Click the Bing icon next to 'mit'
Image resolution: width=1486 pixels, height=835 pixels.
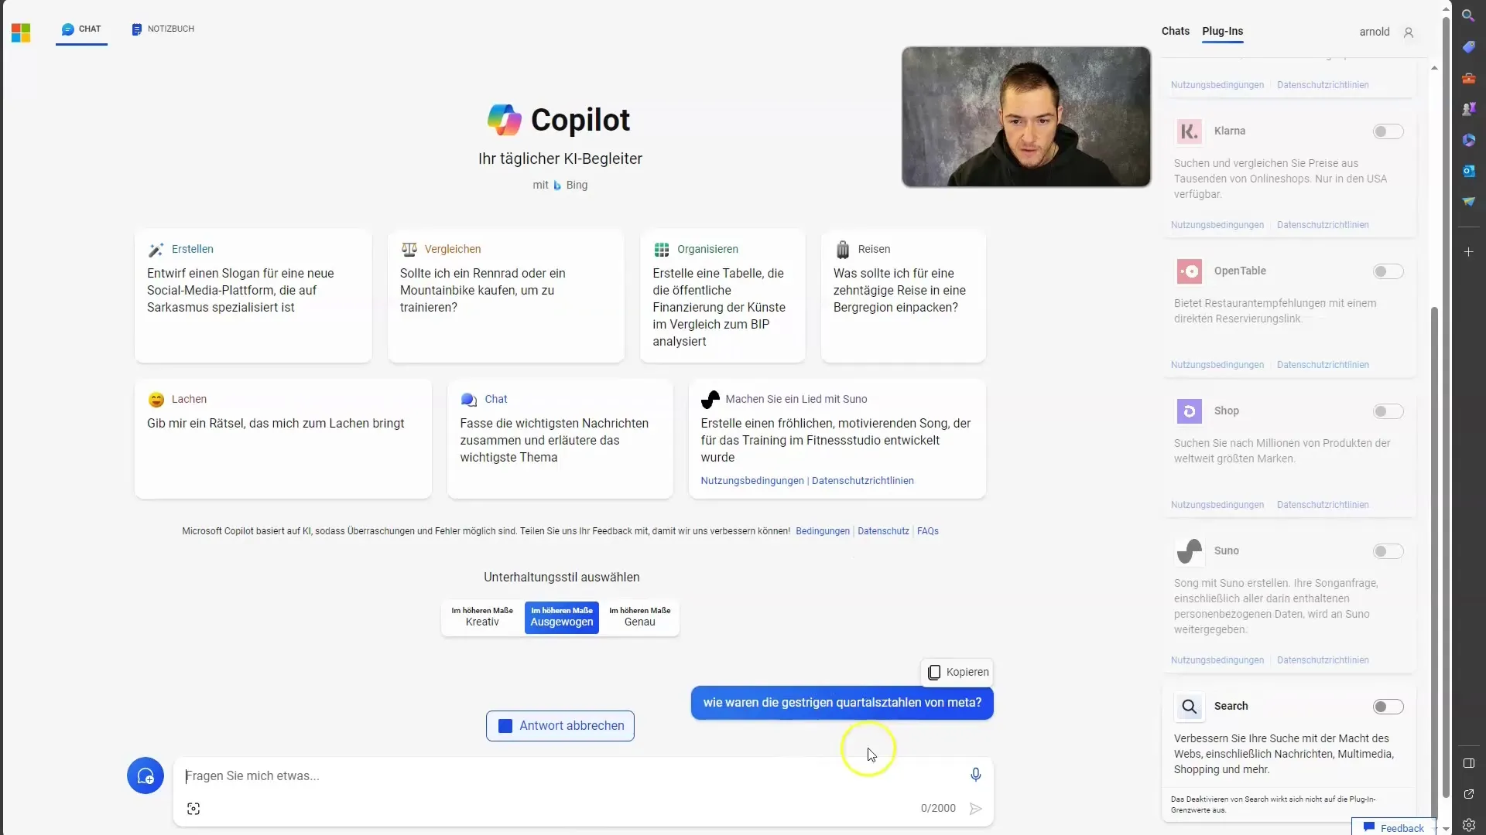coord(558,185)
